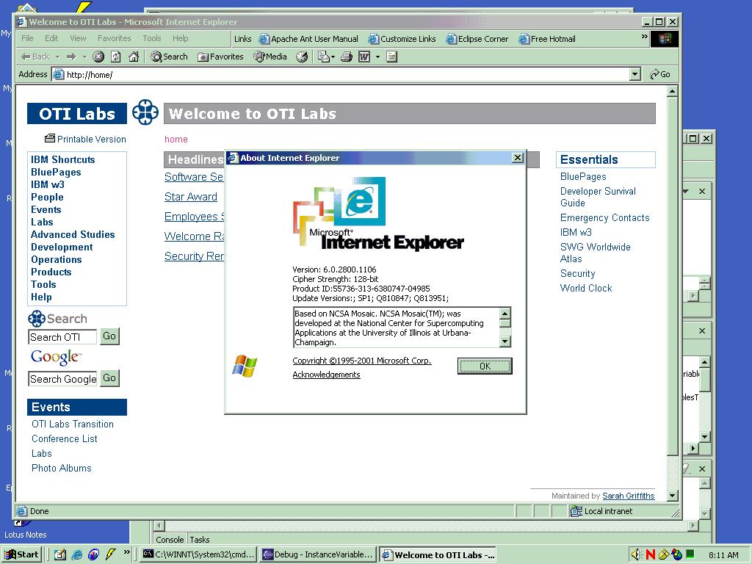Click Go beside the Search Google field
Viewport: 752px width, 564px height.
(x=109, y=378)
